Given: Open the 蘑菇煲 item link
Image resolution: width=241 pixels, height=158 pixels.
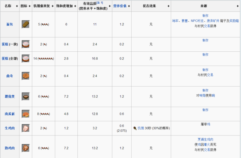Looking at the screenshot, I should (10, 96).
